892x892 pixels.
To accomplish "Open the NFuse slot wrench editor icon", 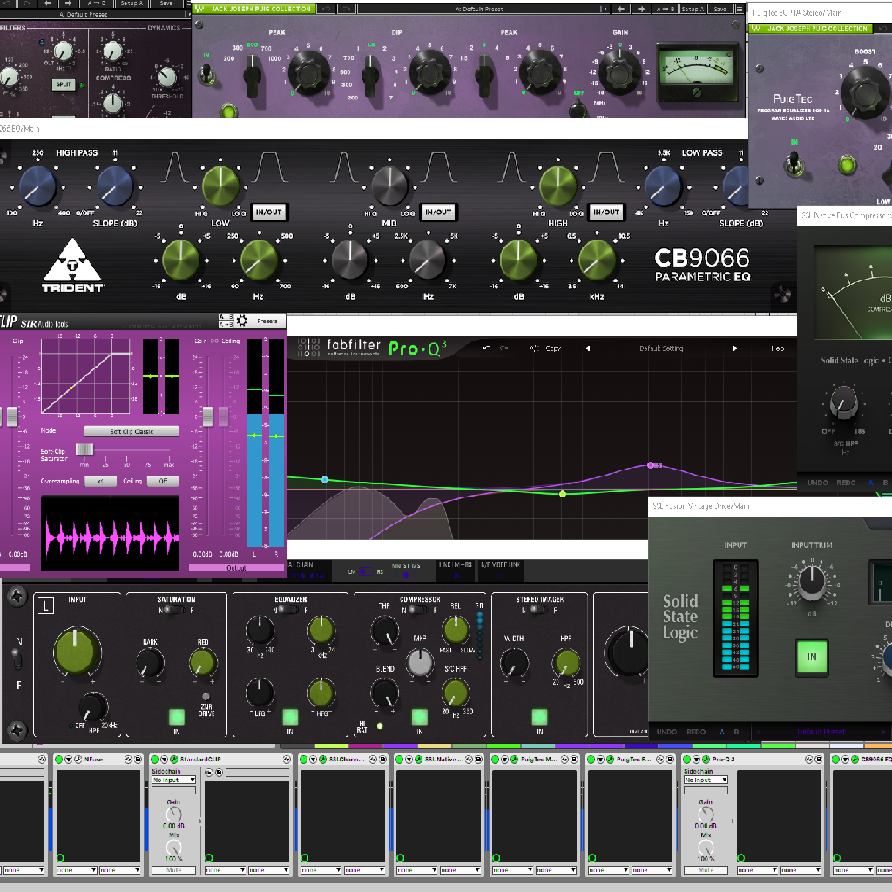I will pyautogui.click(x=78, y=760).
